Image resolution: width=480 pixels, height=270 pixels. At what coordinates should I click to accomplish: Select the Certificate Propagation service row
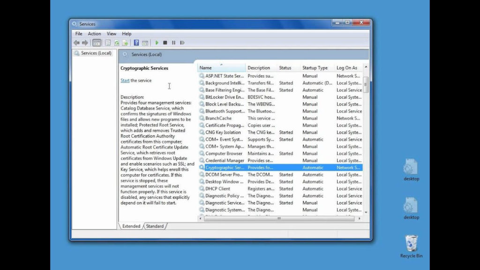point(280,125)
